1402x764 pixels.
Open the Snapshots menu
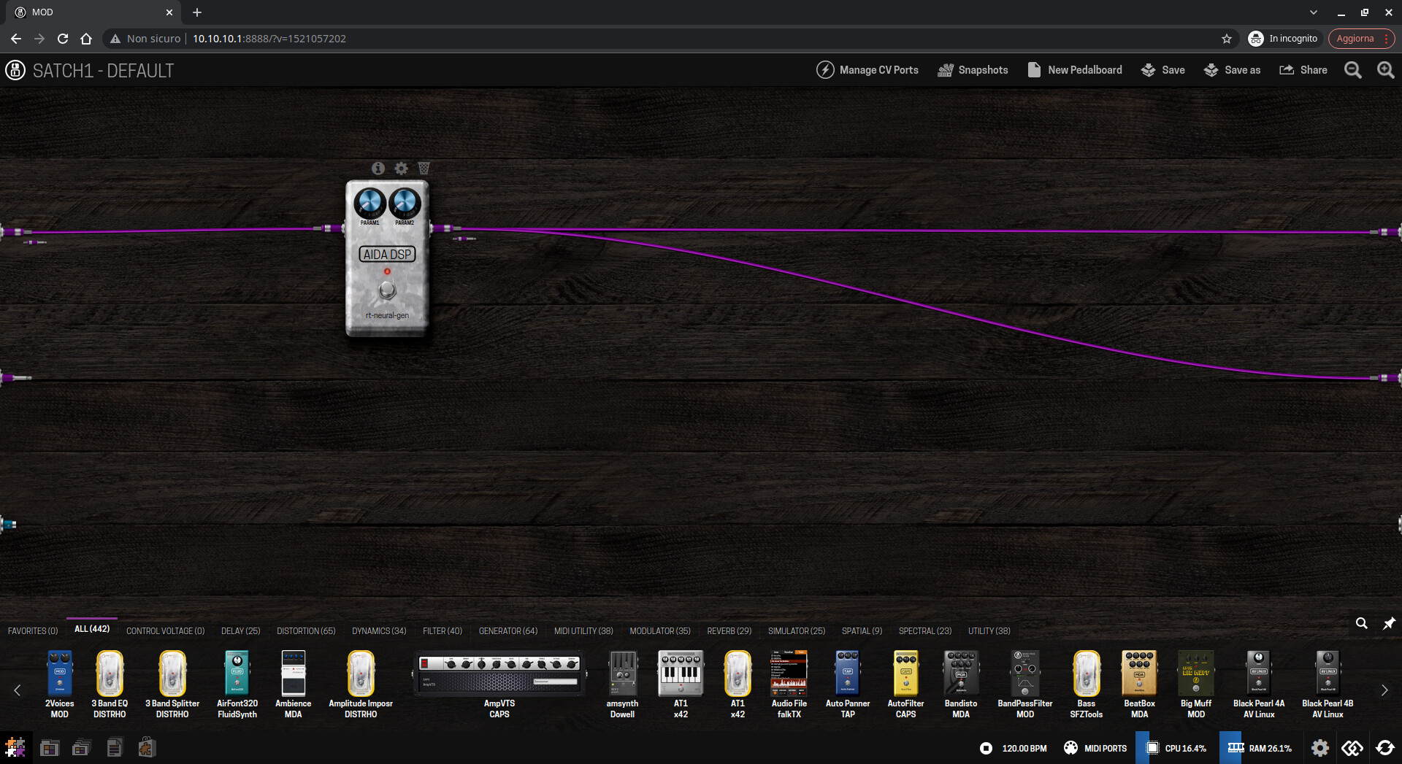point(973,70)
